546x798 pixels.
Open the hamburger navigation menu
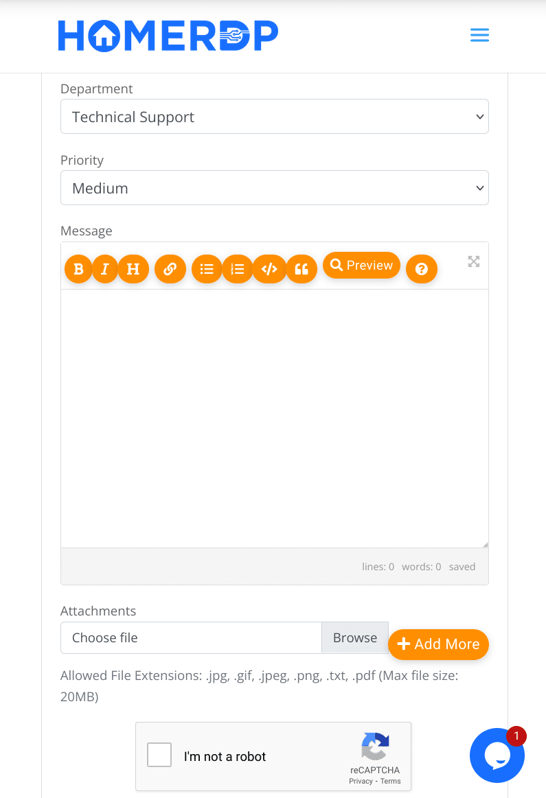pyautogui.click(x=479, y=36)
